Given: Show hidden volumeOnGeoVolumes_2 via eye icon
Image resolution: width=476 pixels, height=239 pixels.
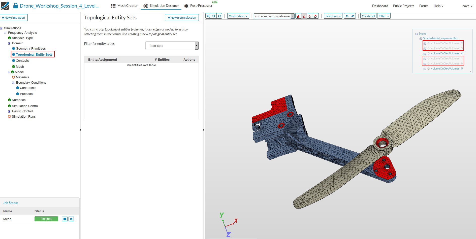Looking at the screenshot, I should click(x=428, y=43).
